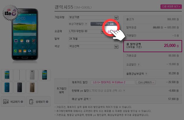
Task: Open the 가입유형 dropdown showing 보상기변
Action: [x=93, y=18]
